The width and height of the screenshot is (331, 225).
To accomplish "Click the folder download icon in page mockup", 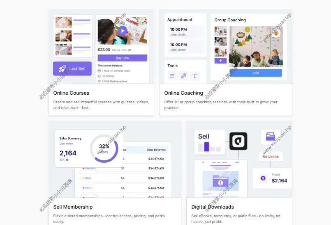I will click(x=221, y=181).
